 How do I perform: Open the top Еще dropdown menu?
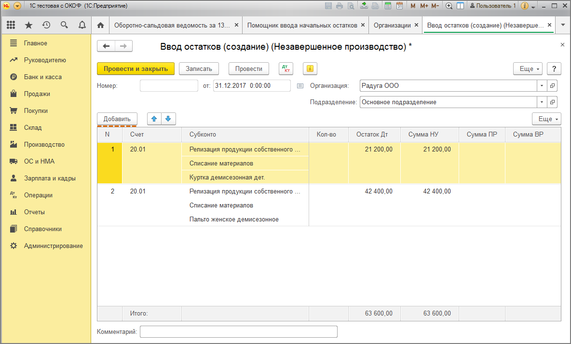pyautogui.click(x=528, y=69)
